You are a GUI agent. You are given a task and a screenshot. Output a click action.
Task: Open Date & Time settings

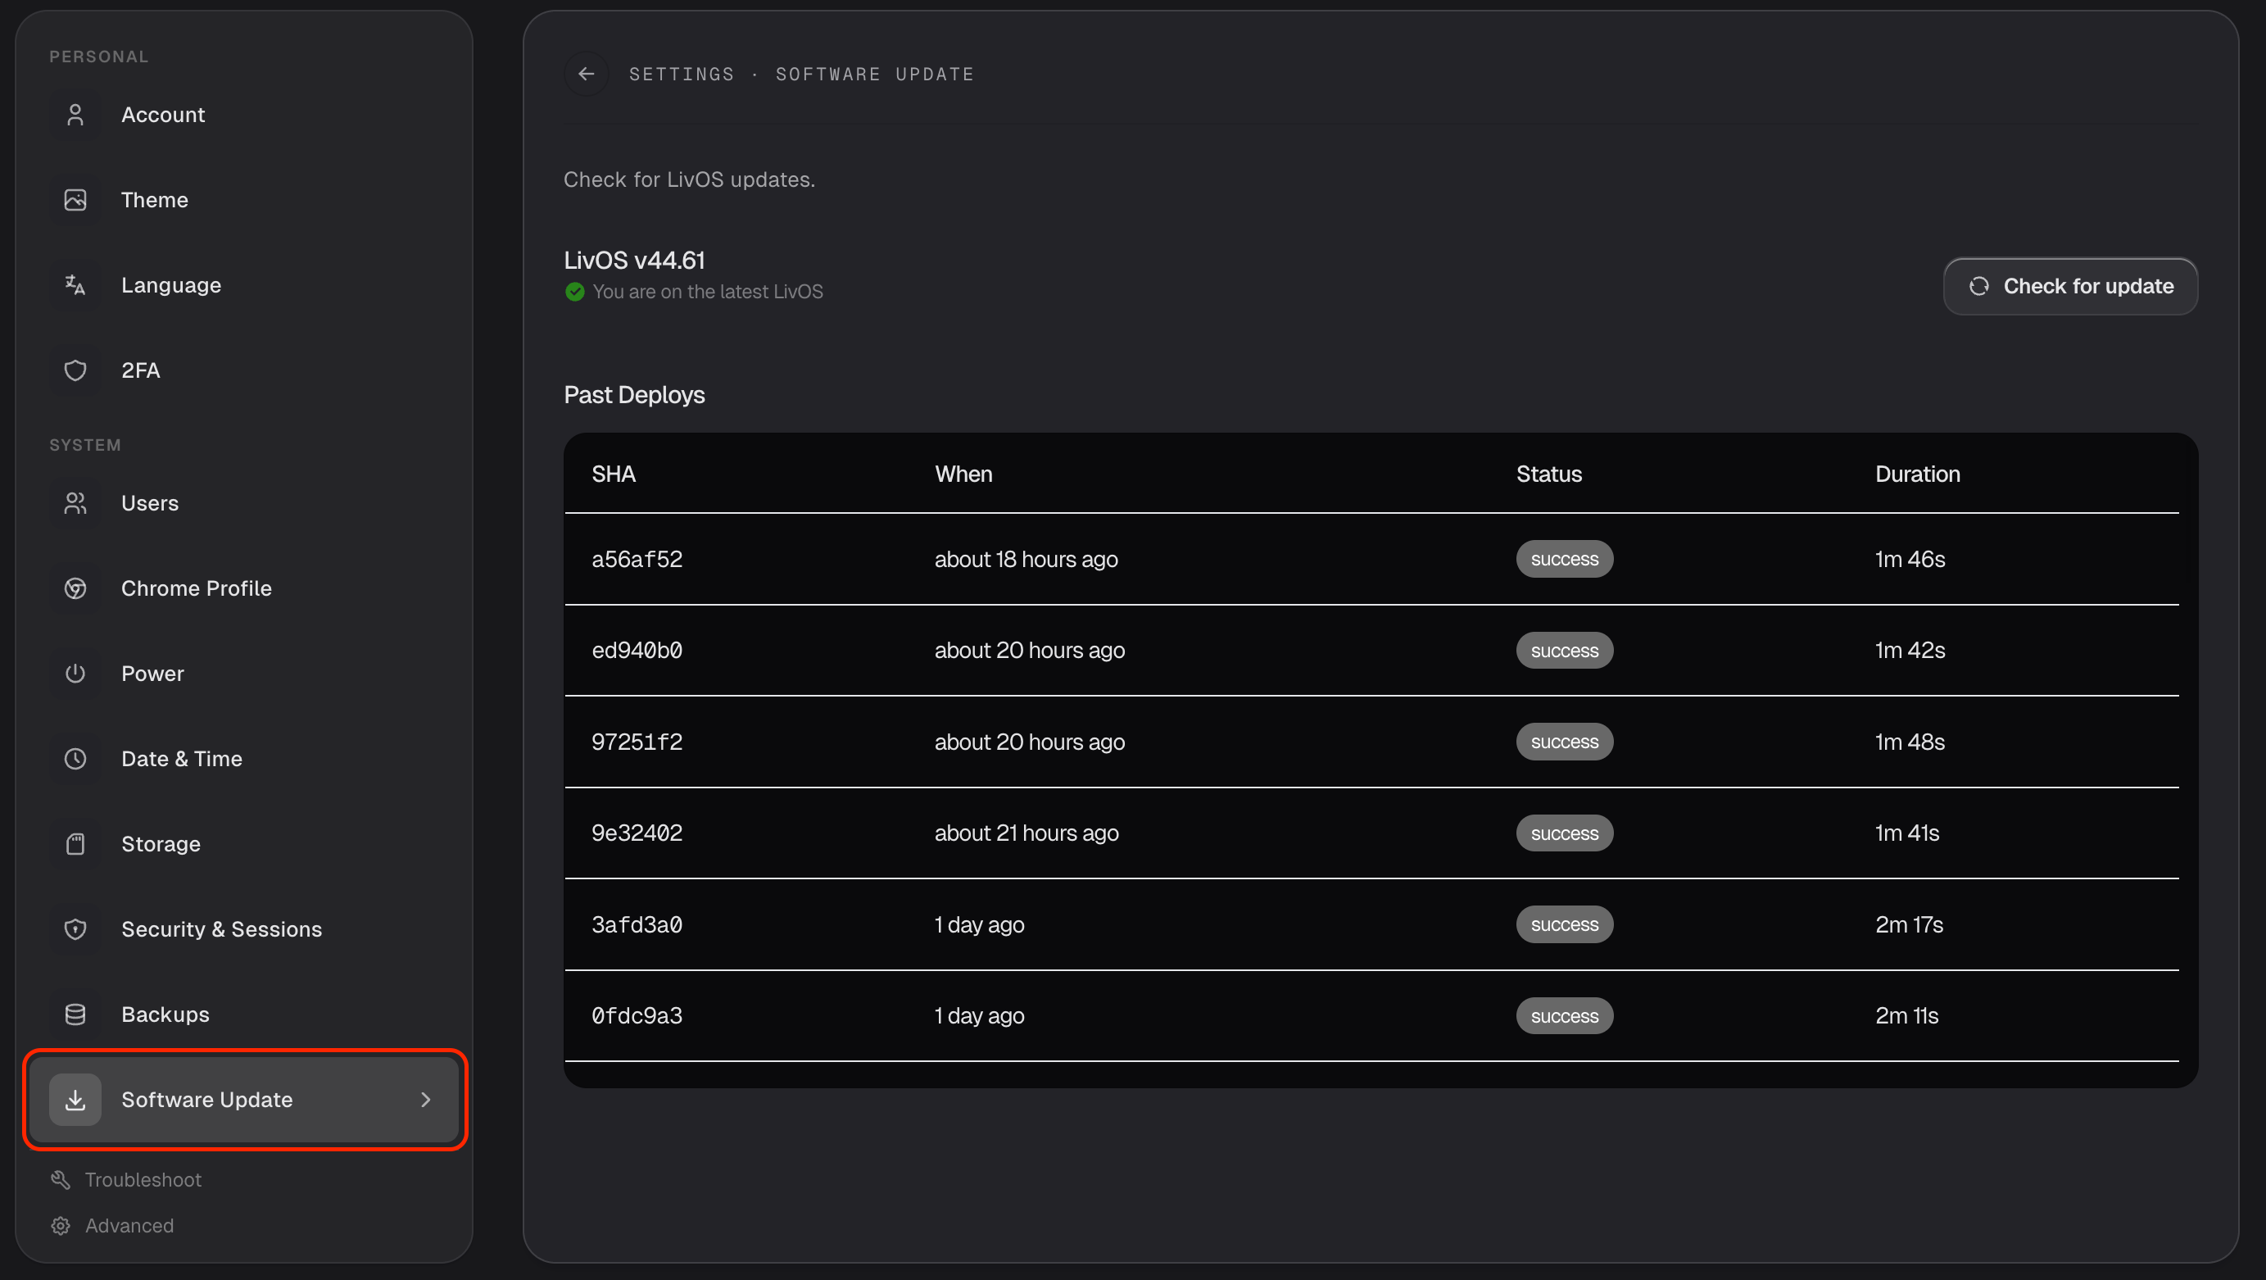coord(245,758)
